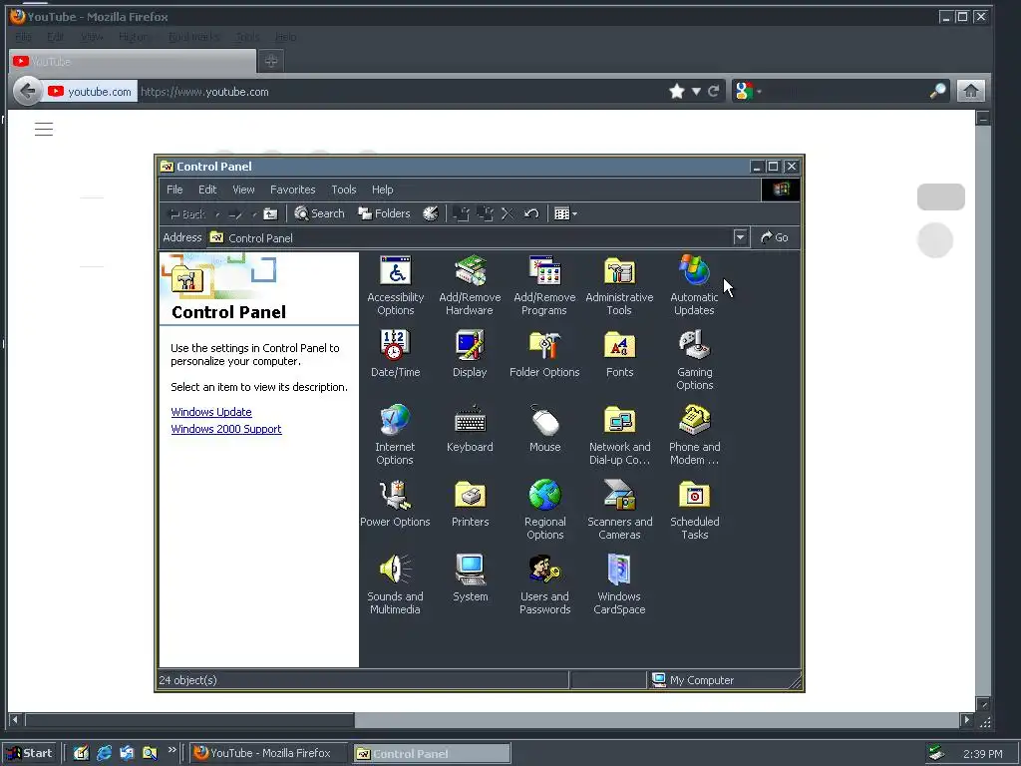Open Add/Remove Programs applet

click(x=544, y=285)
